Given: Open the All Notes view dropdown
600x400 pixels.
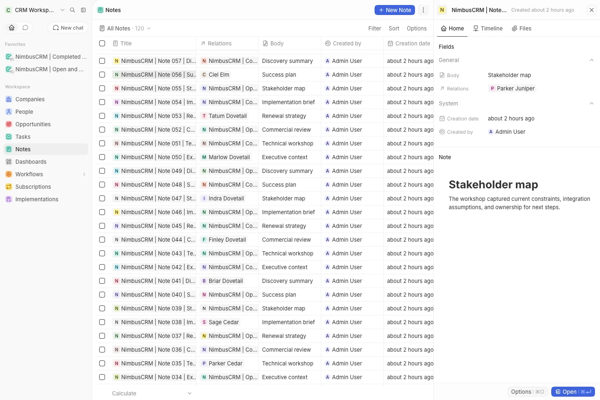Looking at the screenshot, I should [x=125, y=28].
